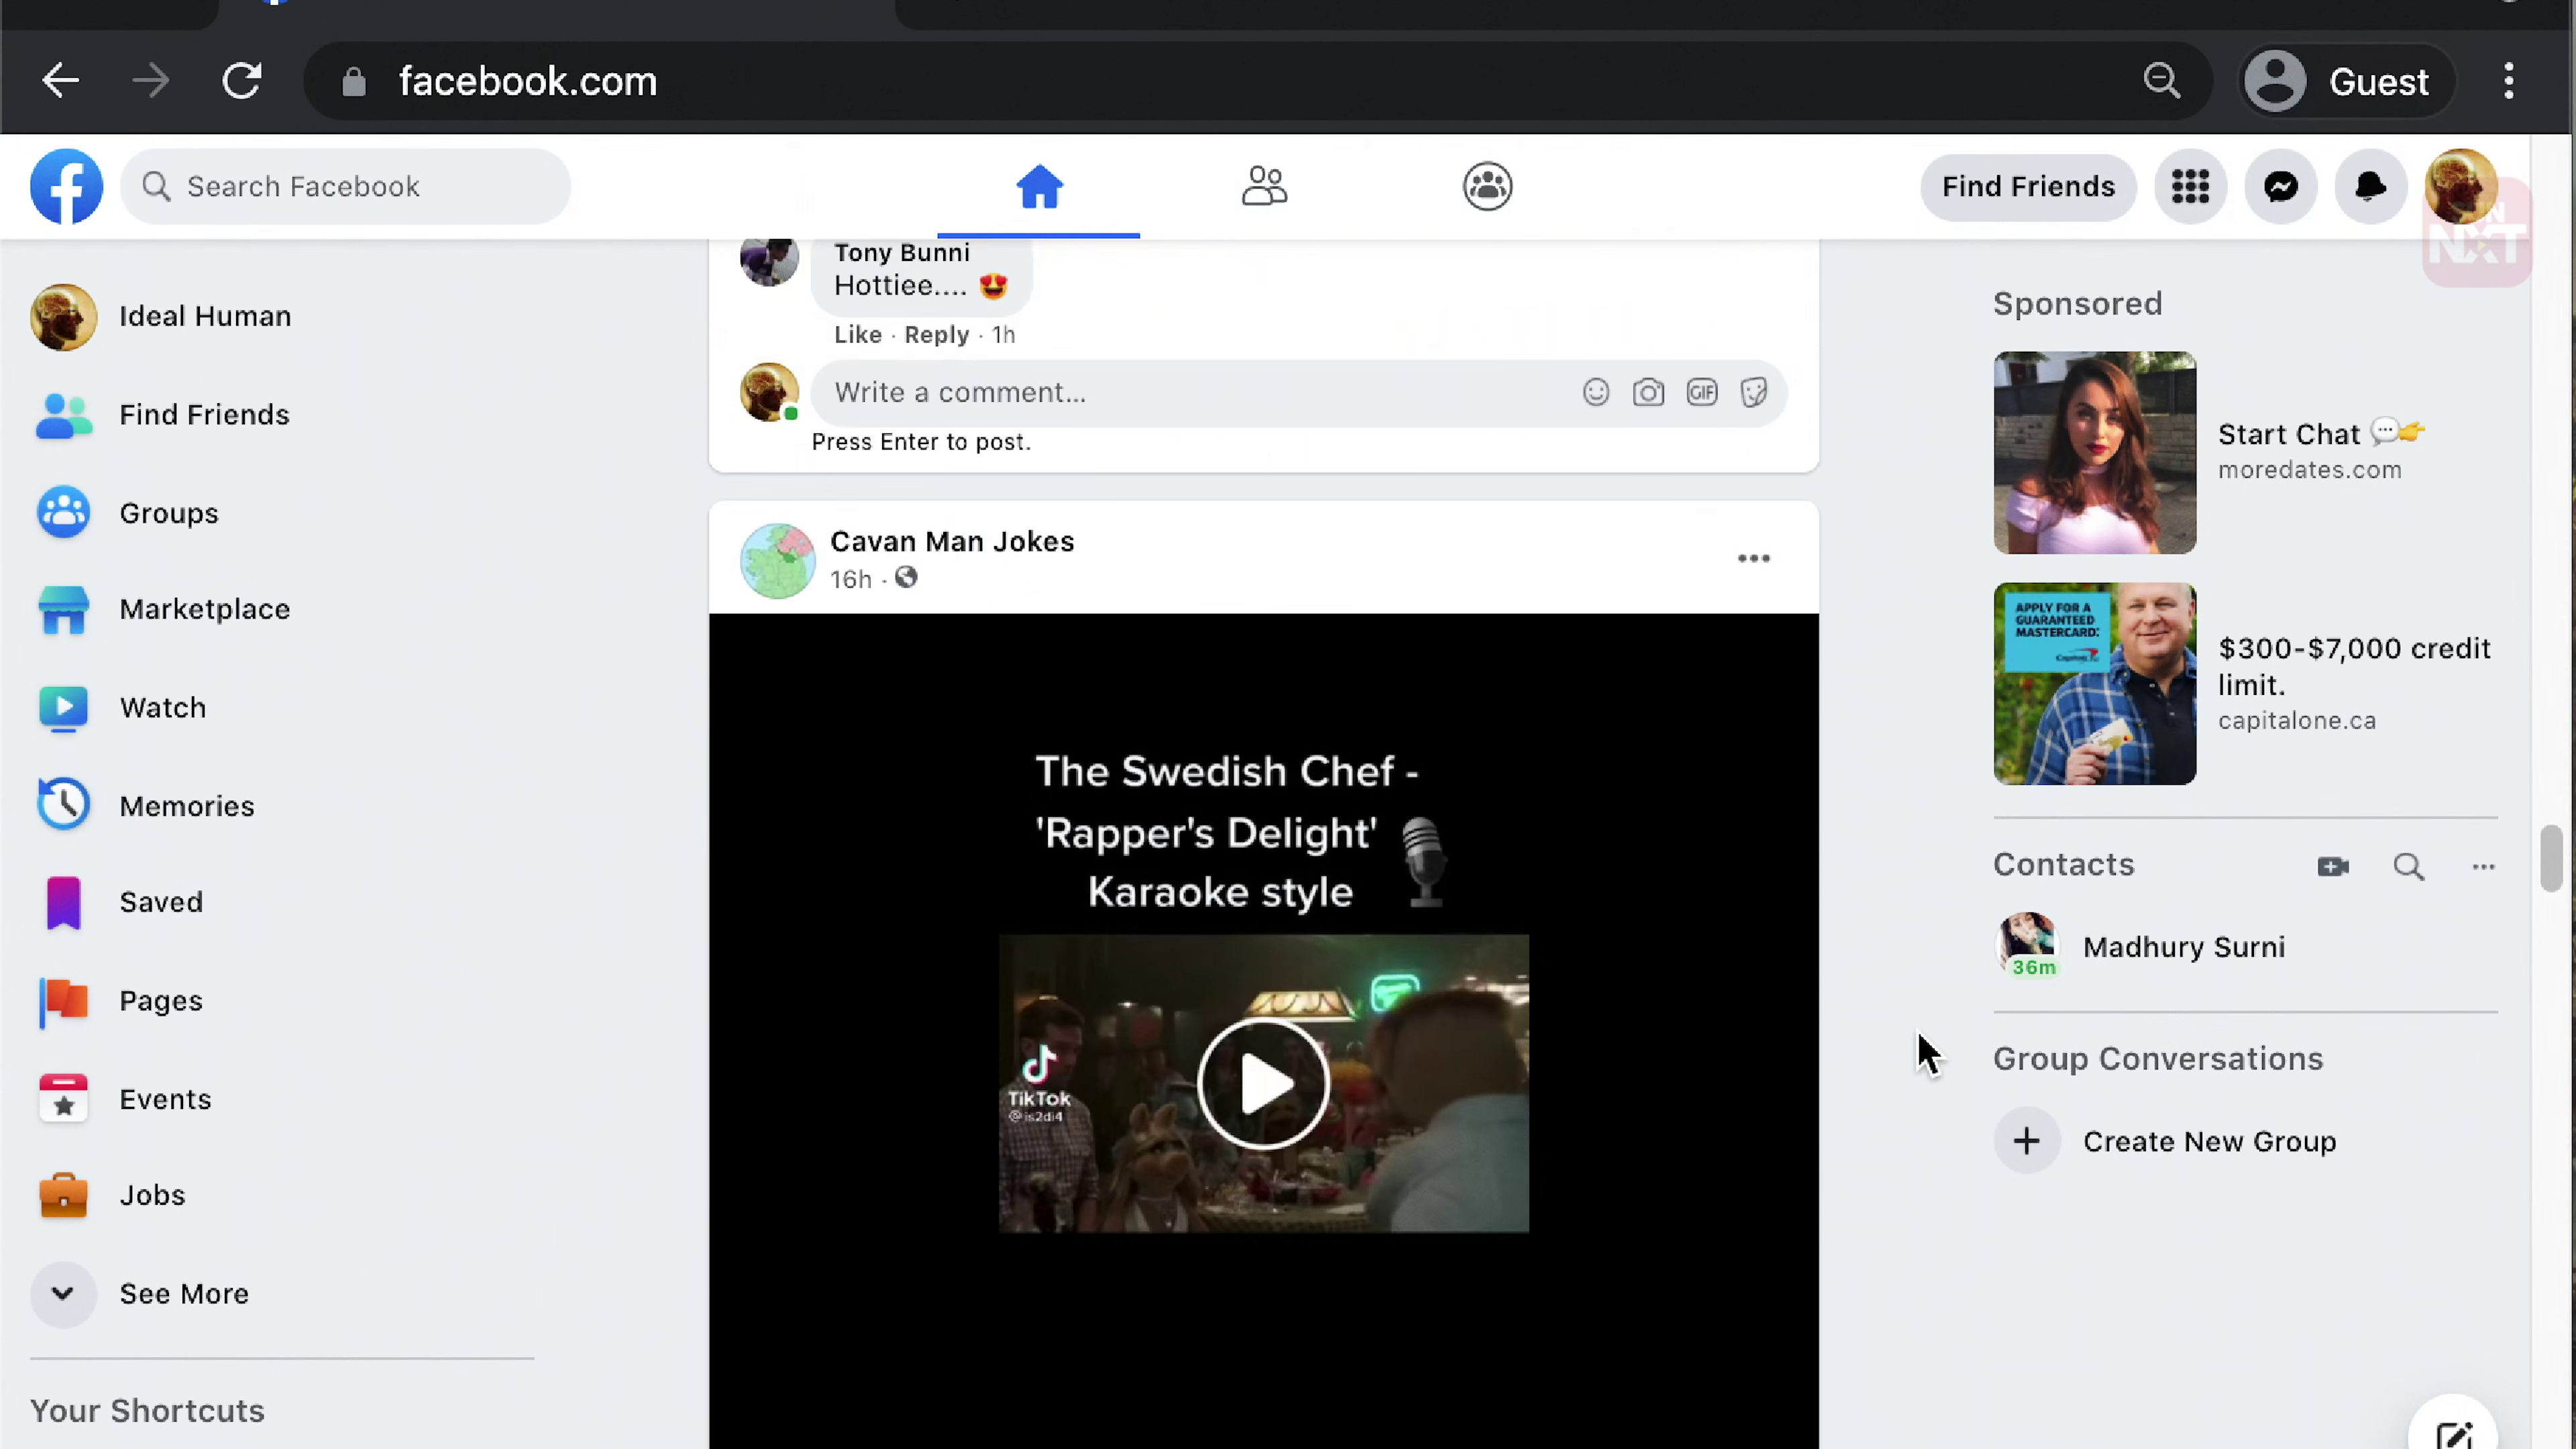Click the Search Facebook field

[345, 187]
